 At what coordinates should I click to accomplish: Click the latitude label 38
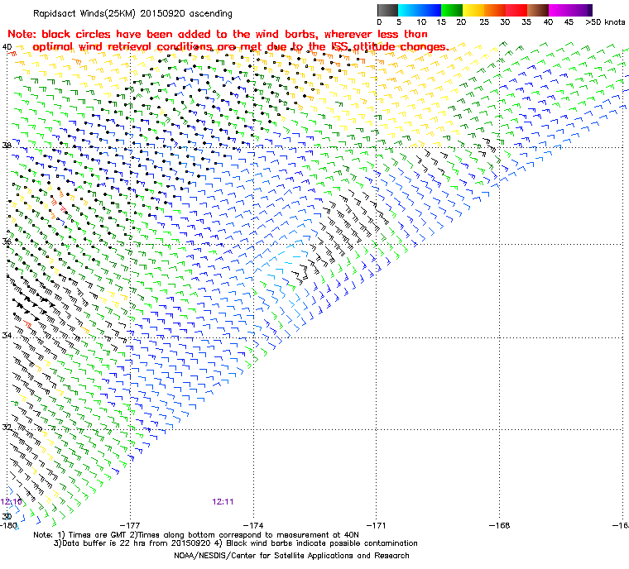point(7,146)
